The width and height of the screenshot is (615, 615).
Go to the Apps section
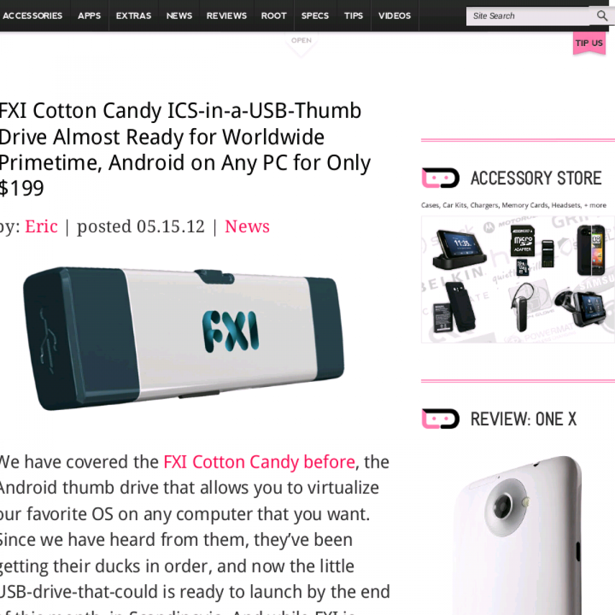coord(89,16)
